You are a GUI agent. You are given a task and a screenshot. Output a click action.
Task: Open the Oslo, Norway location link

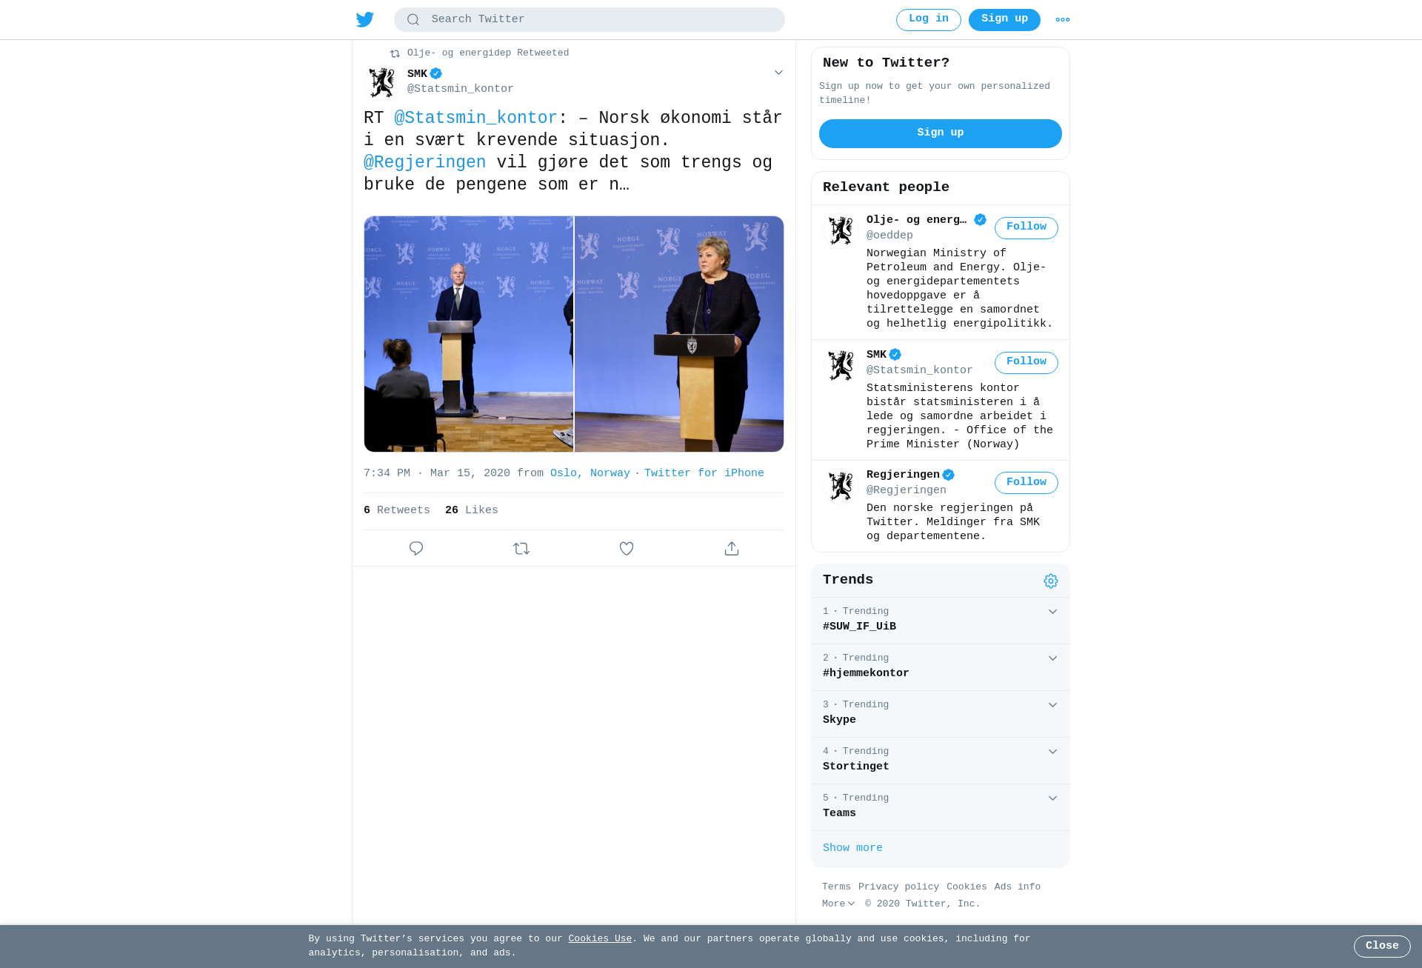[x=590, y=473]
